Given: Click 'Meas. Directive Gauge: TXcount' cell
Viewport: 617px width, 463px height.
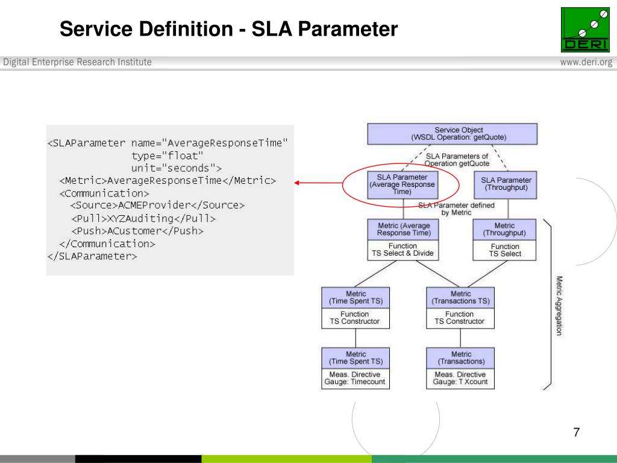Looking at the screenshot, I should pyautogui.click(x=460, y=379).
